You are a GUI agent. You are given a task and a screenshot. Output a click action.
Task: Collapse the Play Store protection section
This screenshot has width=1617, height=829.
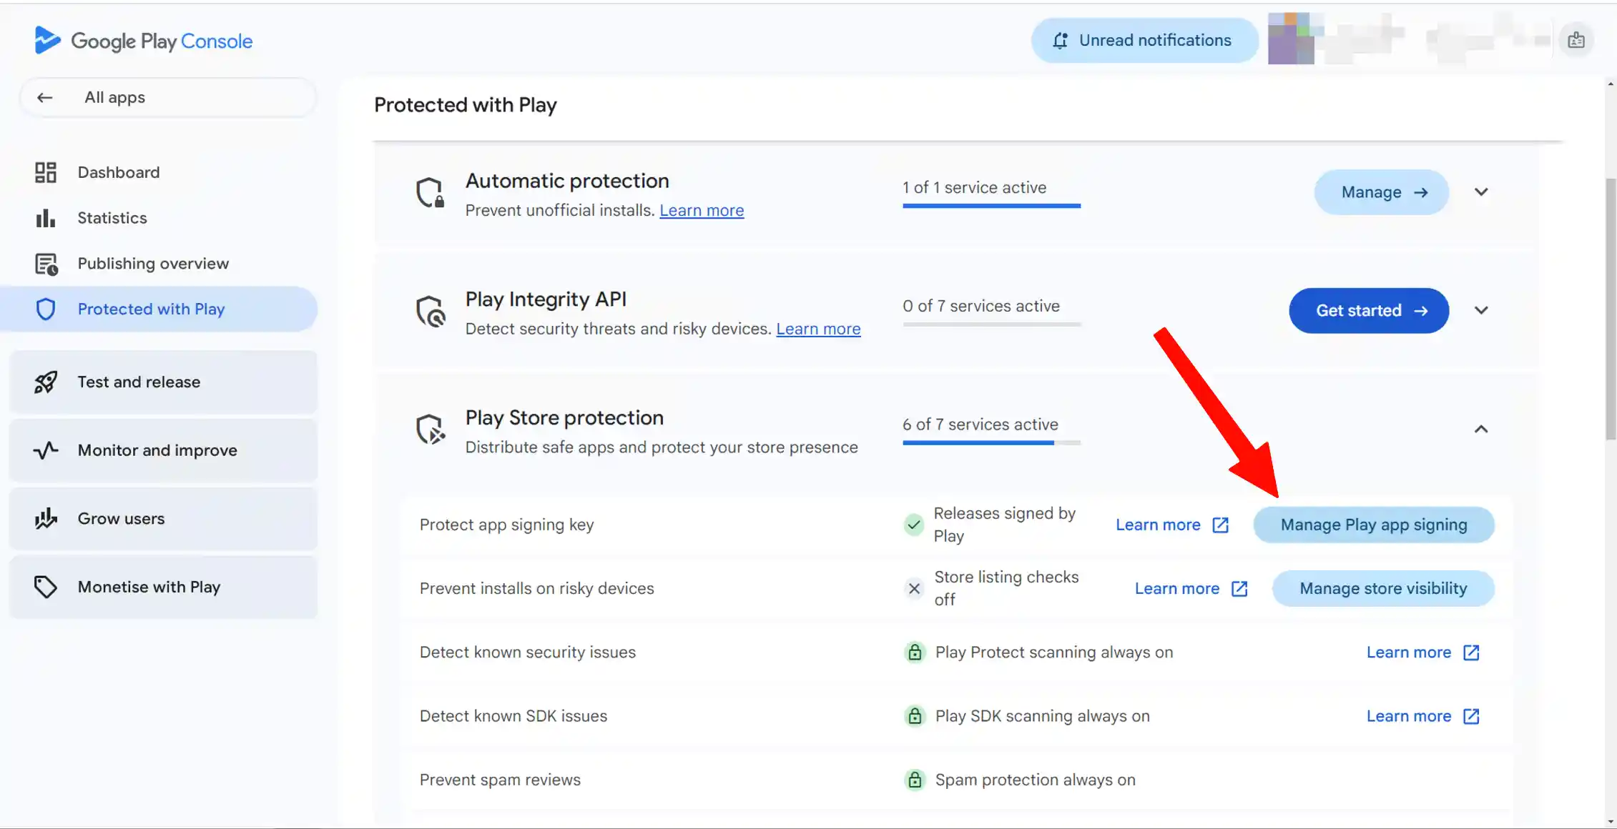tap(1481, 430)
